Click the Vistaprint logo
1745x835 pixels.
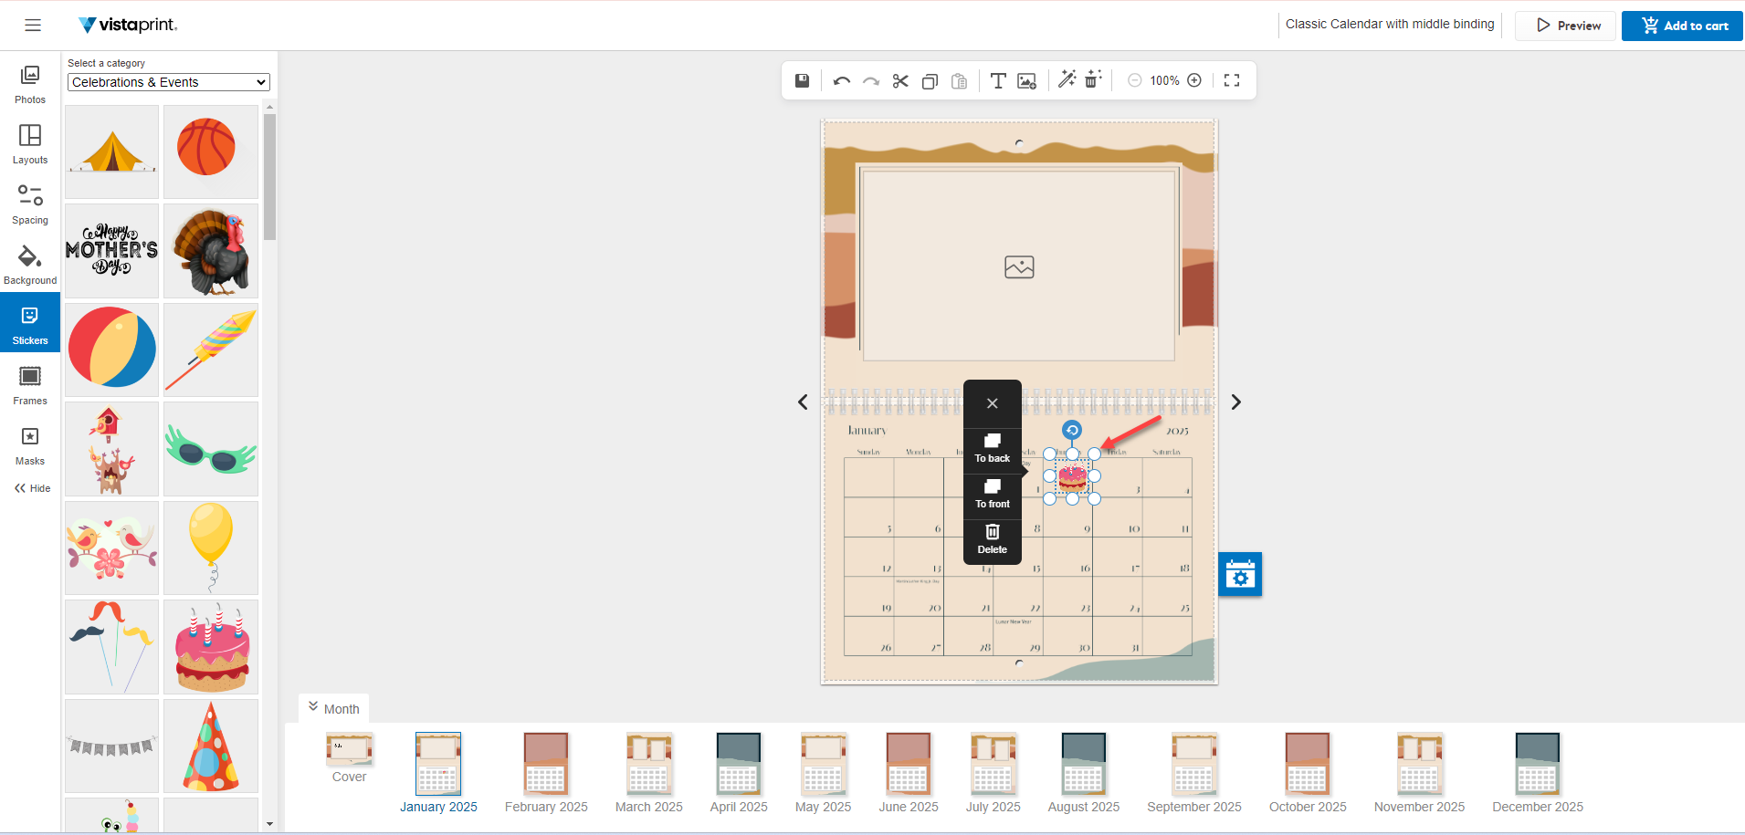point(128,25)
